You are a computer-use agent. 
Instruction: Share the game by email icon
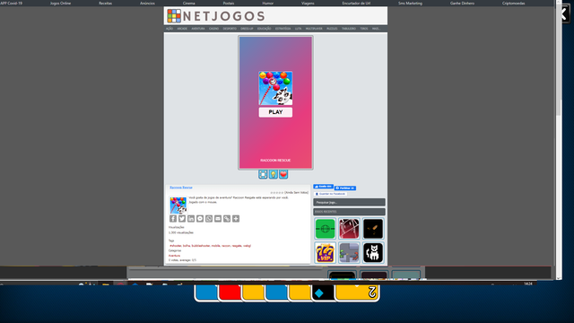point(218,219)
